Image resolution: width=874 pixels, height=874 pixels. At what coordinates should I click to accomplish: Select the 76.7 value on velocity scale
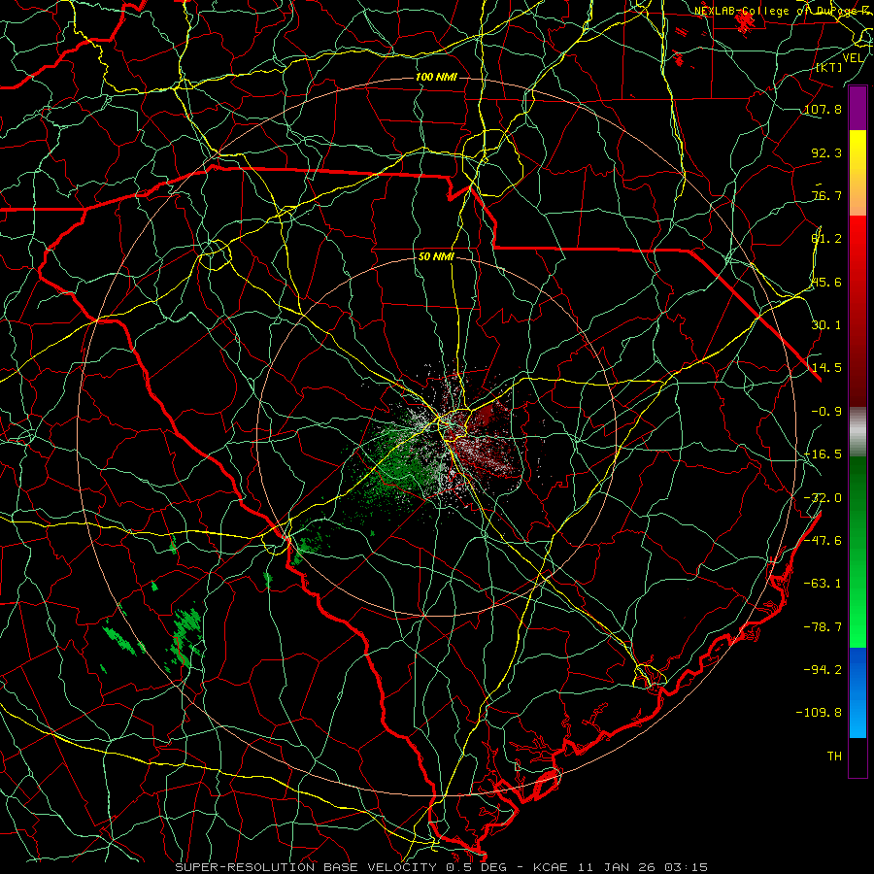tap(826, 195)
